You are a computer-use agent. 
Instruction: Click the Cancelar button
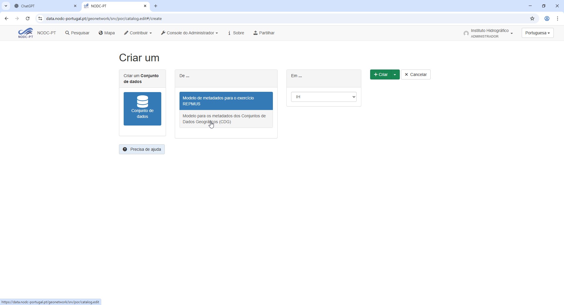pyautogui.click(x=416, y=75)
